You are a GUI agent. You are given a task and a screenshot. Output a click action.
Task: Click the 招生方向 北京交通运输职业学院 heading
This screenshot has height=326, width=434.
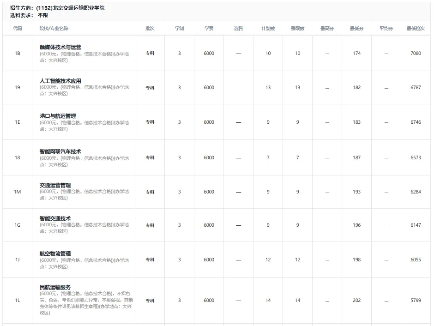pyautogui.click(x=57, y=8)
